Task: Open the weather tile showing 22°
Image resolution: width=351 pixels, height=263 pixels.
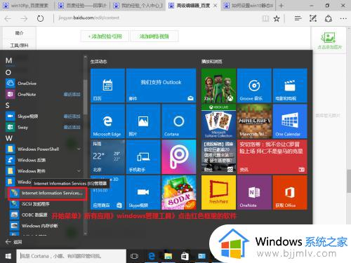Action: coord(107,157)
